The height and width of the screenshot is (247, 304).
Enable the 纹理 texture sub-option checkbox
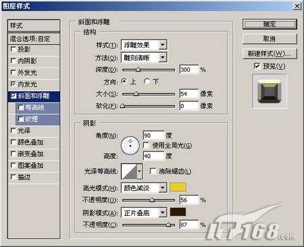tap(21, 119)
